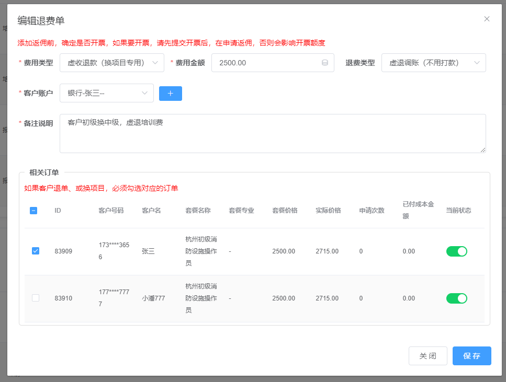The height and width of the screenshot is (382, 506).
Task: Click the blue plus button to add account
Action: pyautogui.click(x=170, y=94)
